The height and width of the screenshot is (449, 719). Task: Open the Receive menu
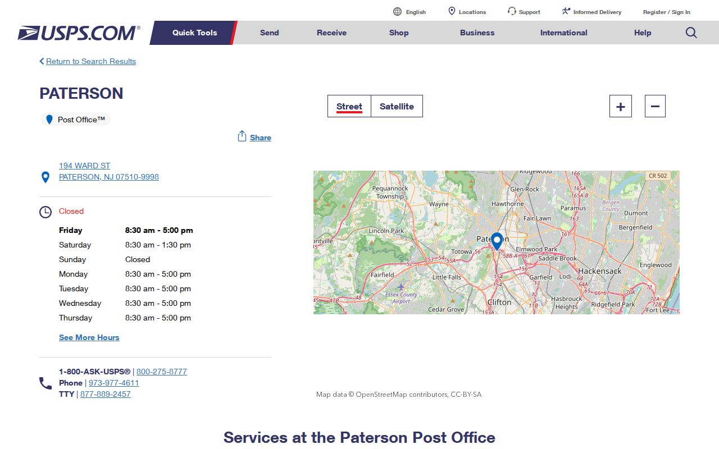click(331, 33)
